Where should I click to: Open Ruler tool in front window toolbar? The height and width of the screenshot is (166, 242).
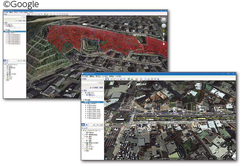141,79
